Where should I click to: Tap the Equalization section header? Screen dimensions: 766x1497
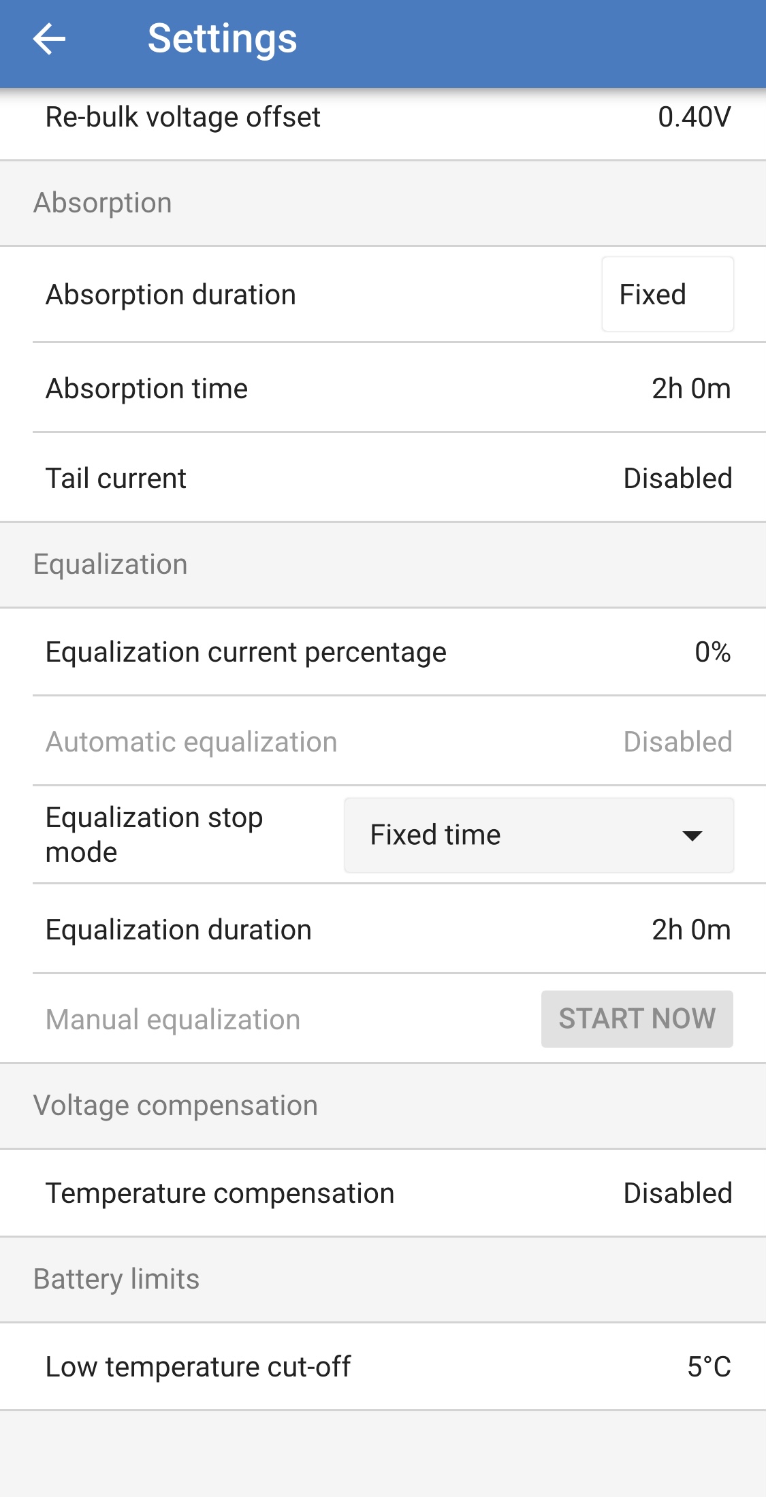[x=110, y=564]
